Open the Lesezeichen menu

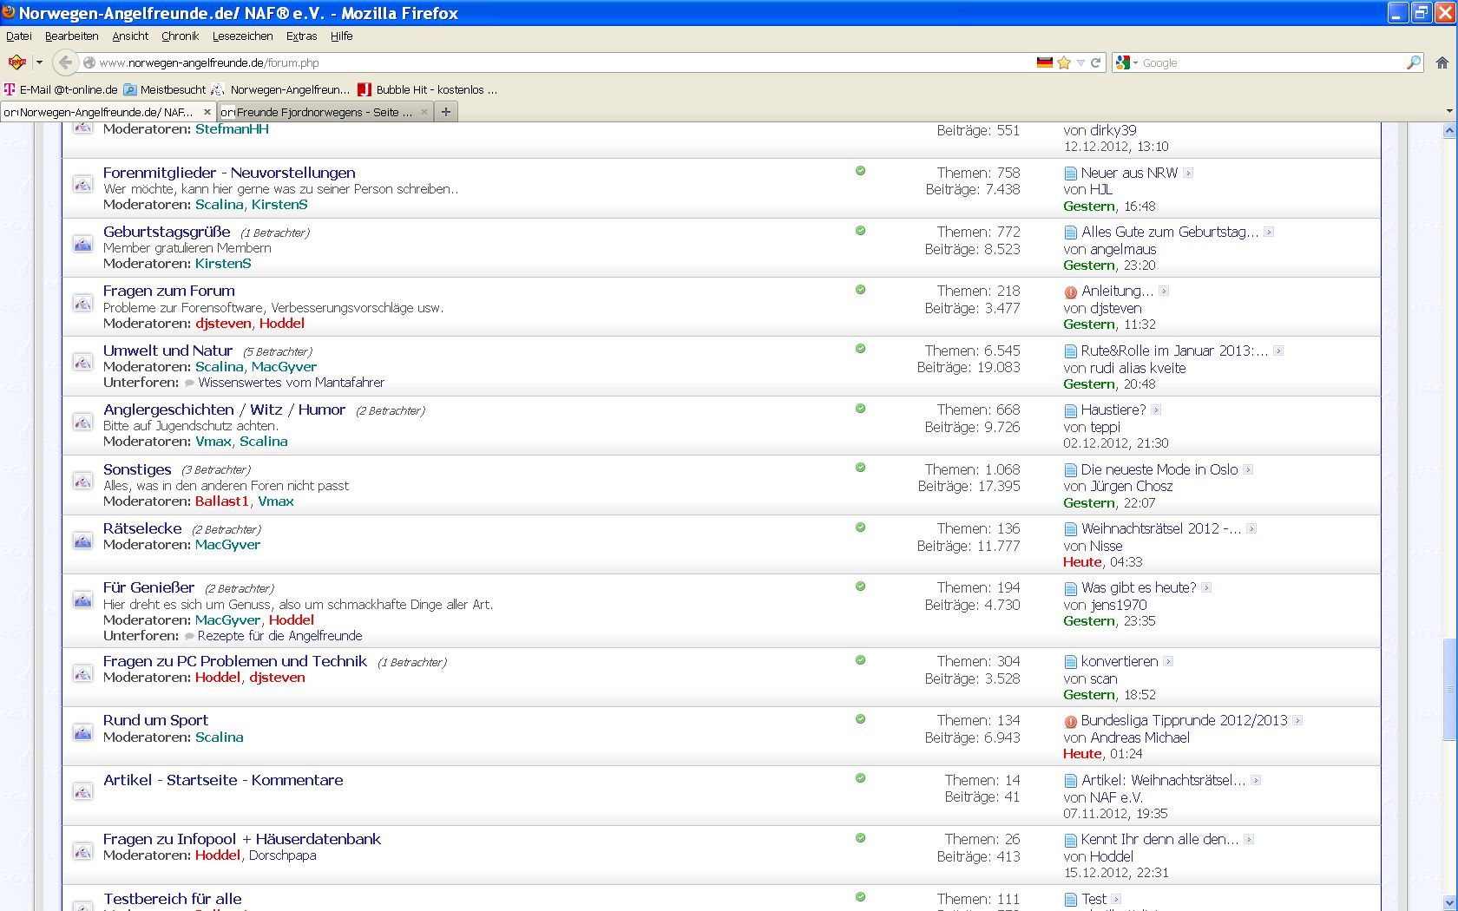tap(242, 36)
